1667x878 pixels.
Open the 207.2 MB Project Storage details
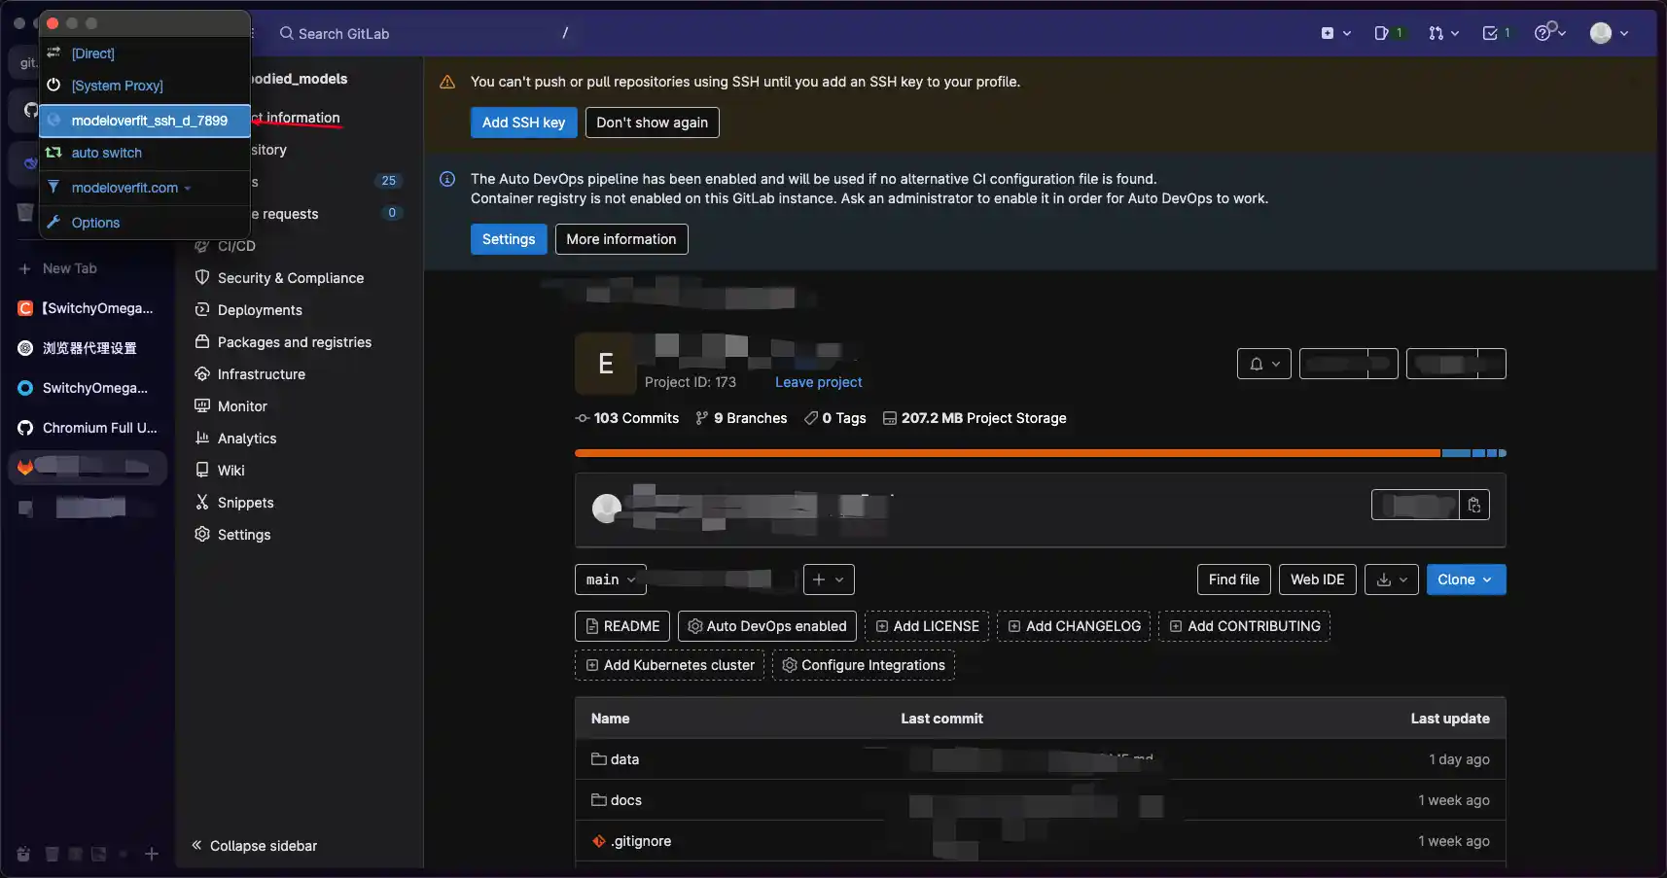[x=975, y=418]
